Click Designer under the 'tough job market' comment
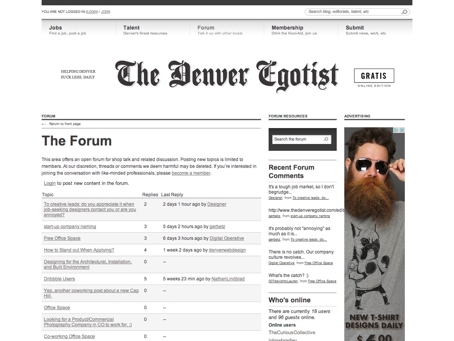Image resolution: width=454 pixels, height=341 pixels. coord(275,198)
